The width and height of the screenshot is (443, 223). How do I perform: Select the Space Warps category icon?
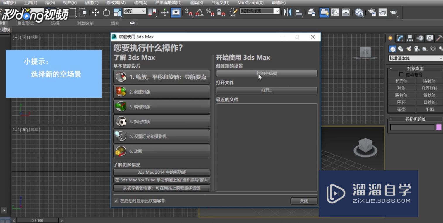coord(433,49)
